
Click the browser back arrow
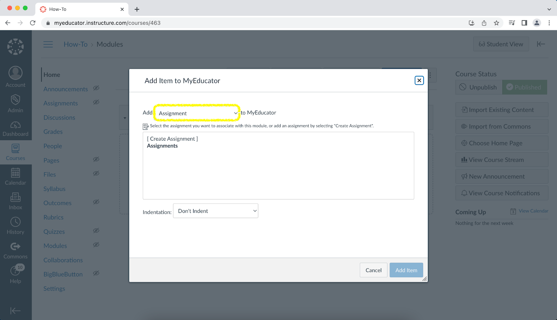point(8,23)
